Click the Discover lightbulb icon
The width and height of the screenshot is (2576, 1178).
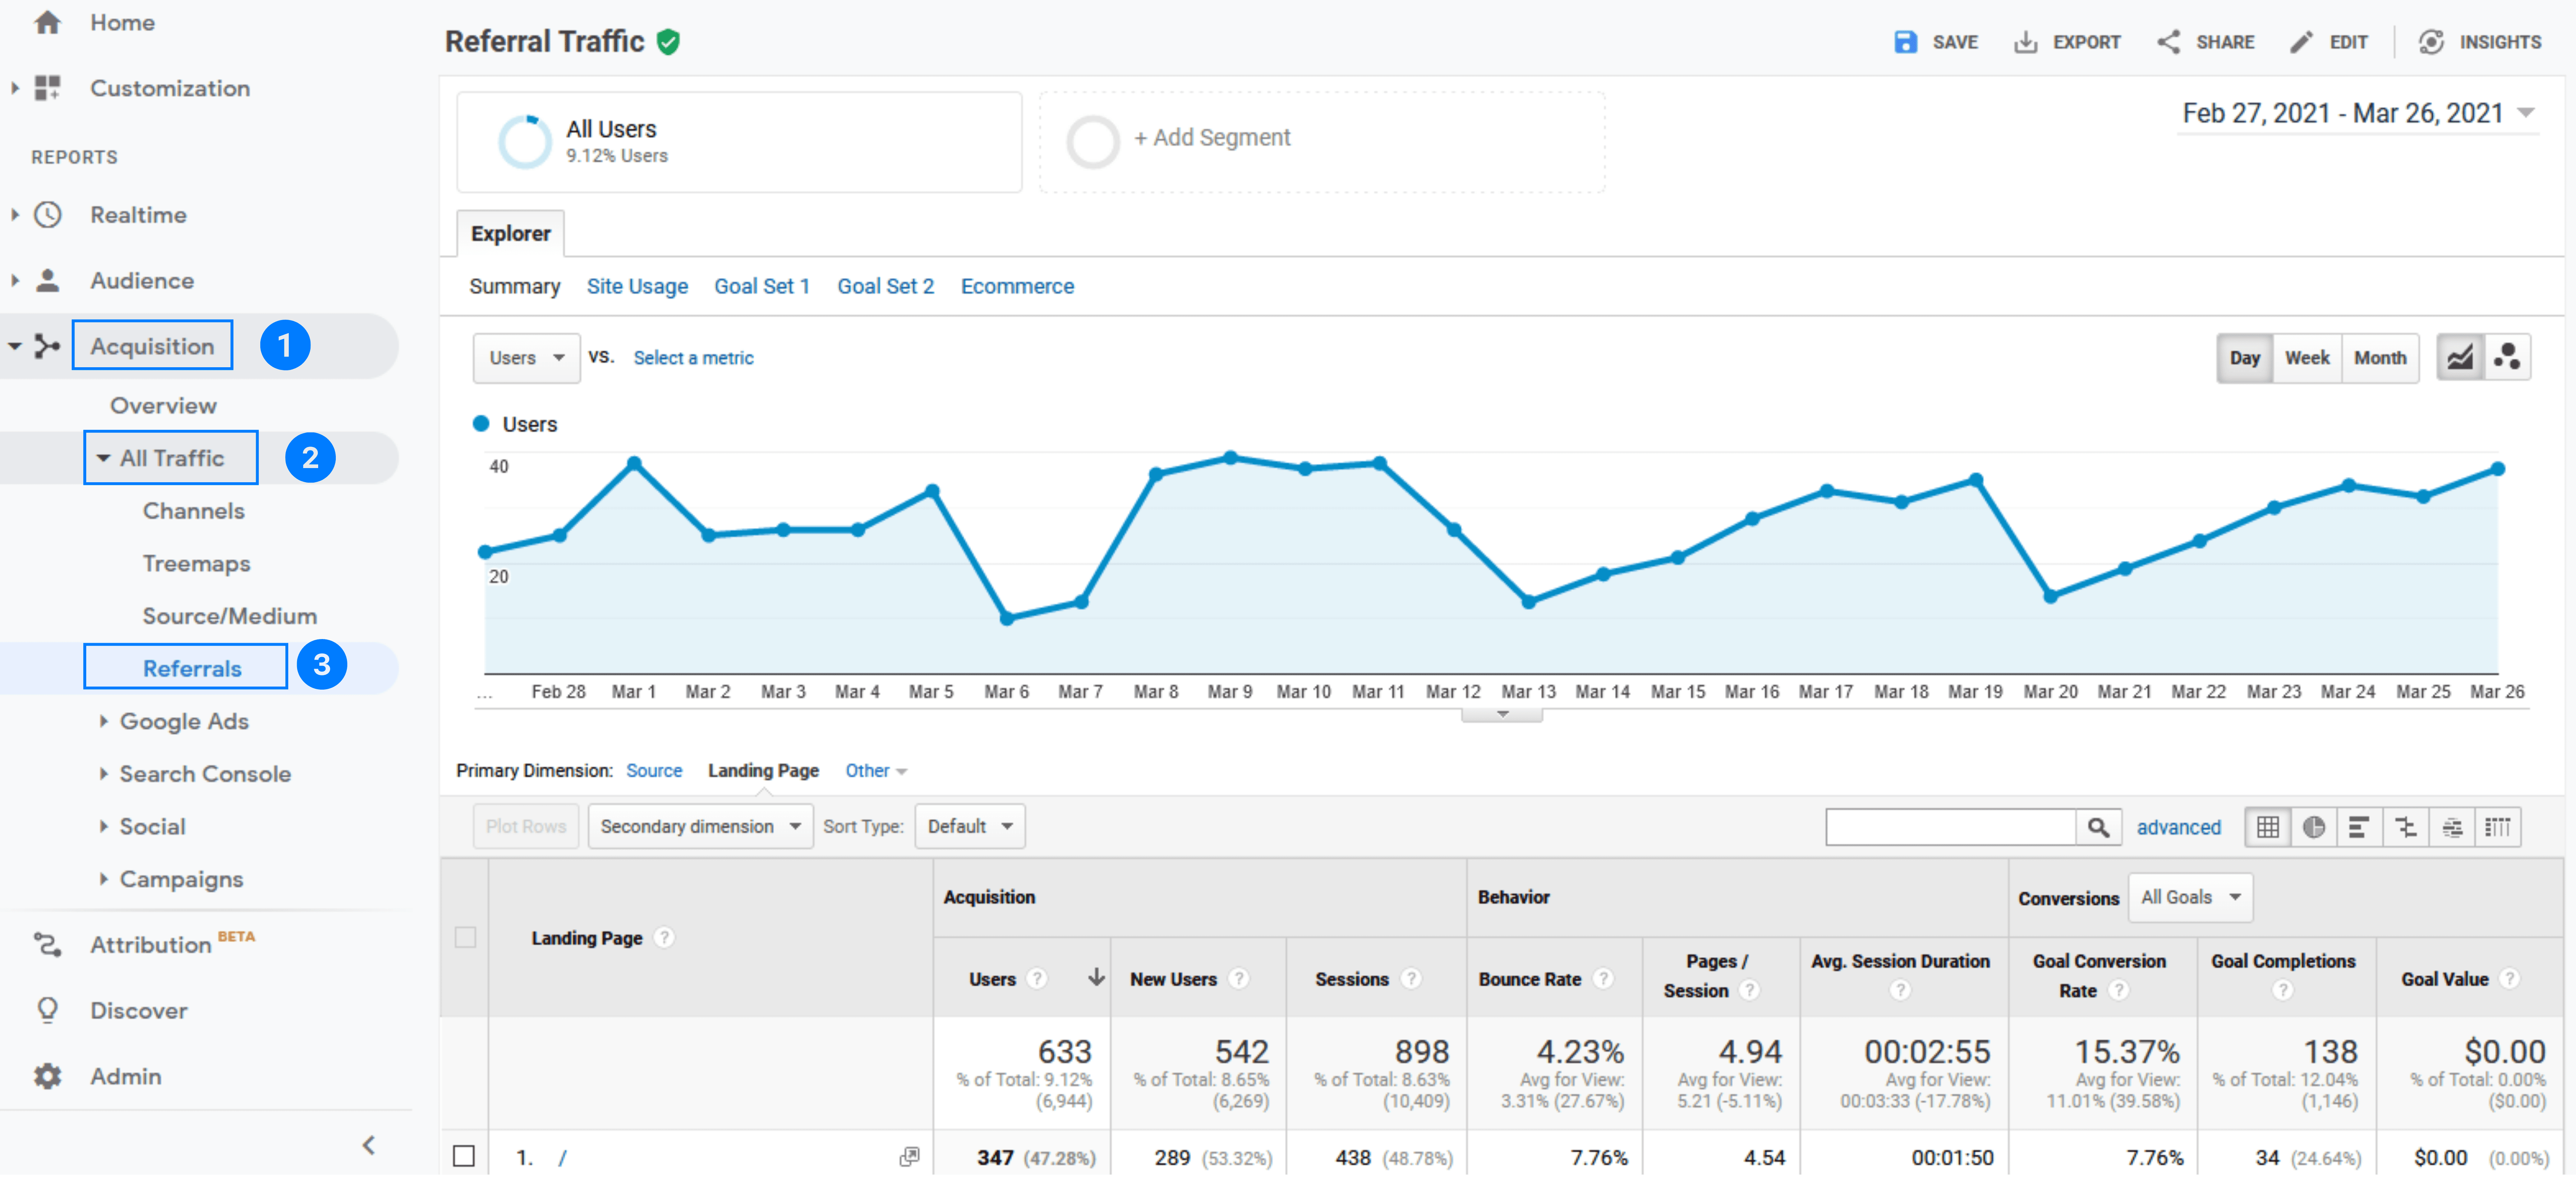47,1010
